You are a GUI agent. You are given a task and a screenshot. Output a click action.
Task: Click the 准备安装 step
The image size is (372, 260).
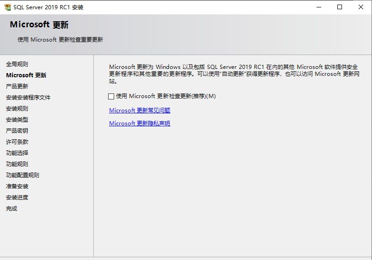17,186
